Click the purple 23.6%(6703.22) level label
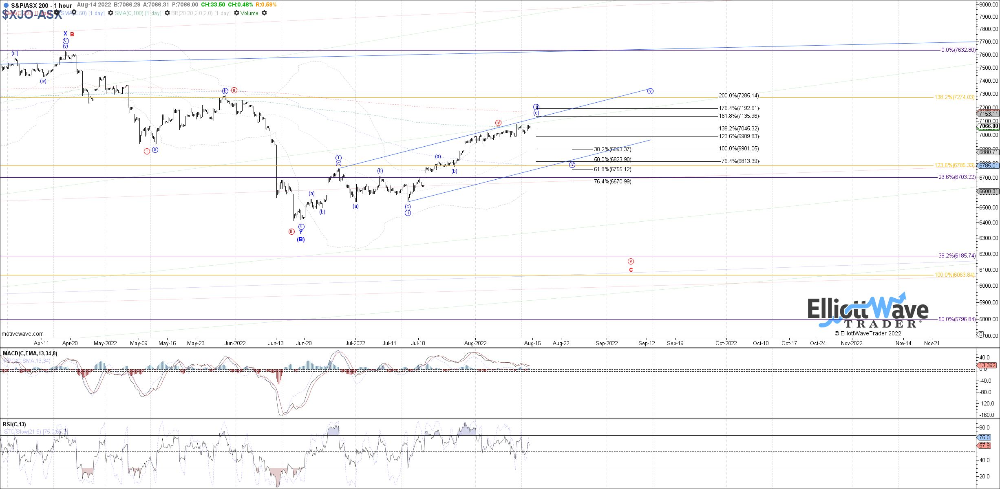This screenshot has height=489, width=1000. click(x=957, y=177)
